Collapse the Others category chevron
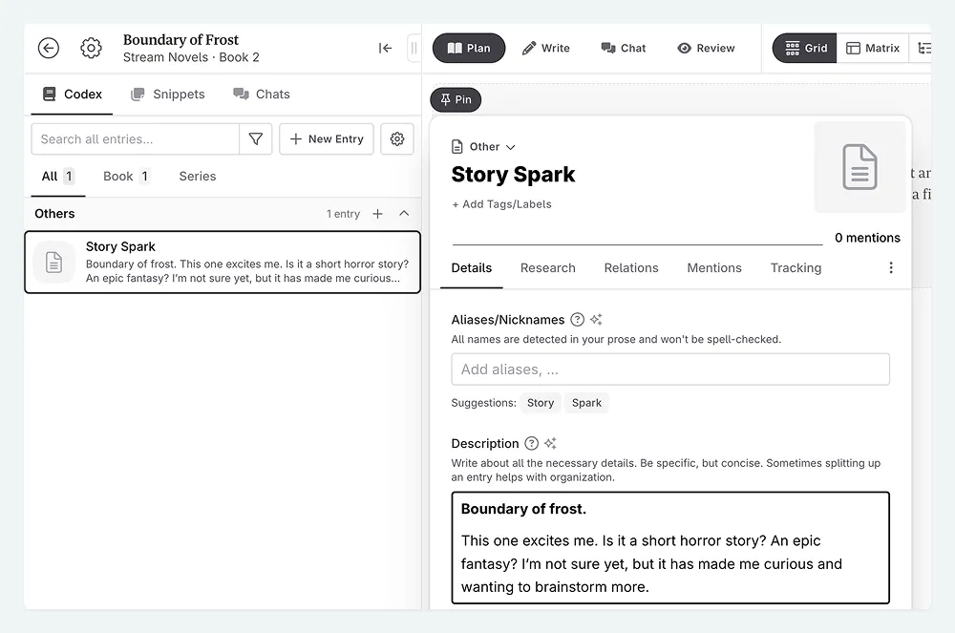This screenshot has width=955, height=633. point(404,214)
